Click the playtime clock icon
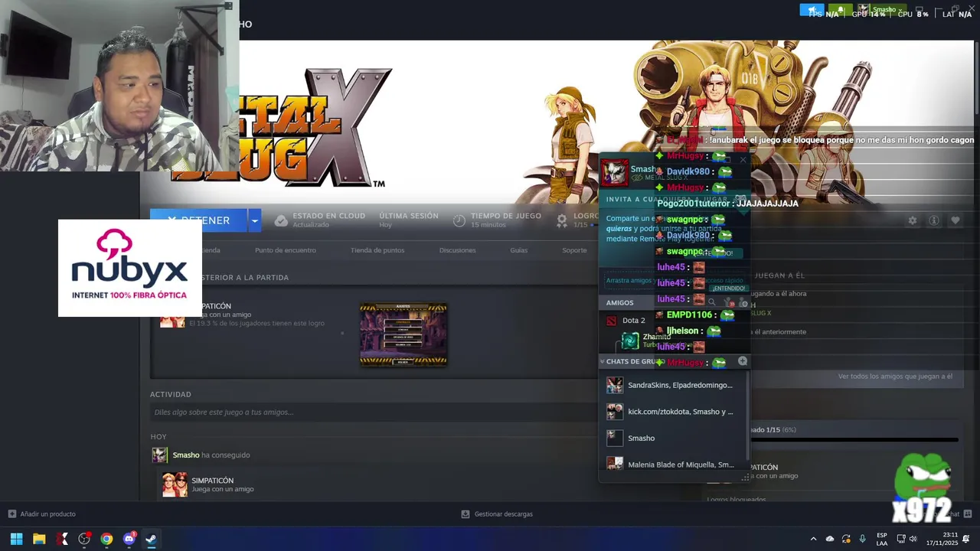 point(459,220)
